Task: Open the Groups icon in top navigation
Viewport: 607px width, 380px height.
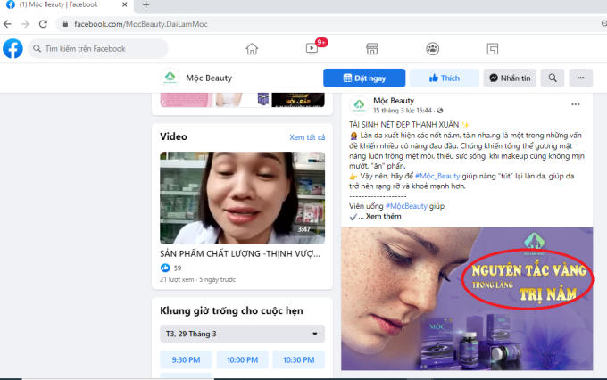Action: pos(432,49)
